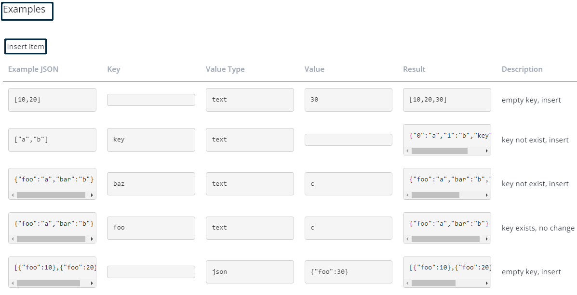Click the Result field showing [10,20,30]

pyautogui.click(x=447, y=100)
